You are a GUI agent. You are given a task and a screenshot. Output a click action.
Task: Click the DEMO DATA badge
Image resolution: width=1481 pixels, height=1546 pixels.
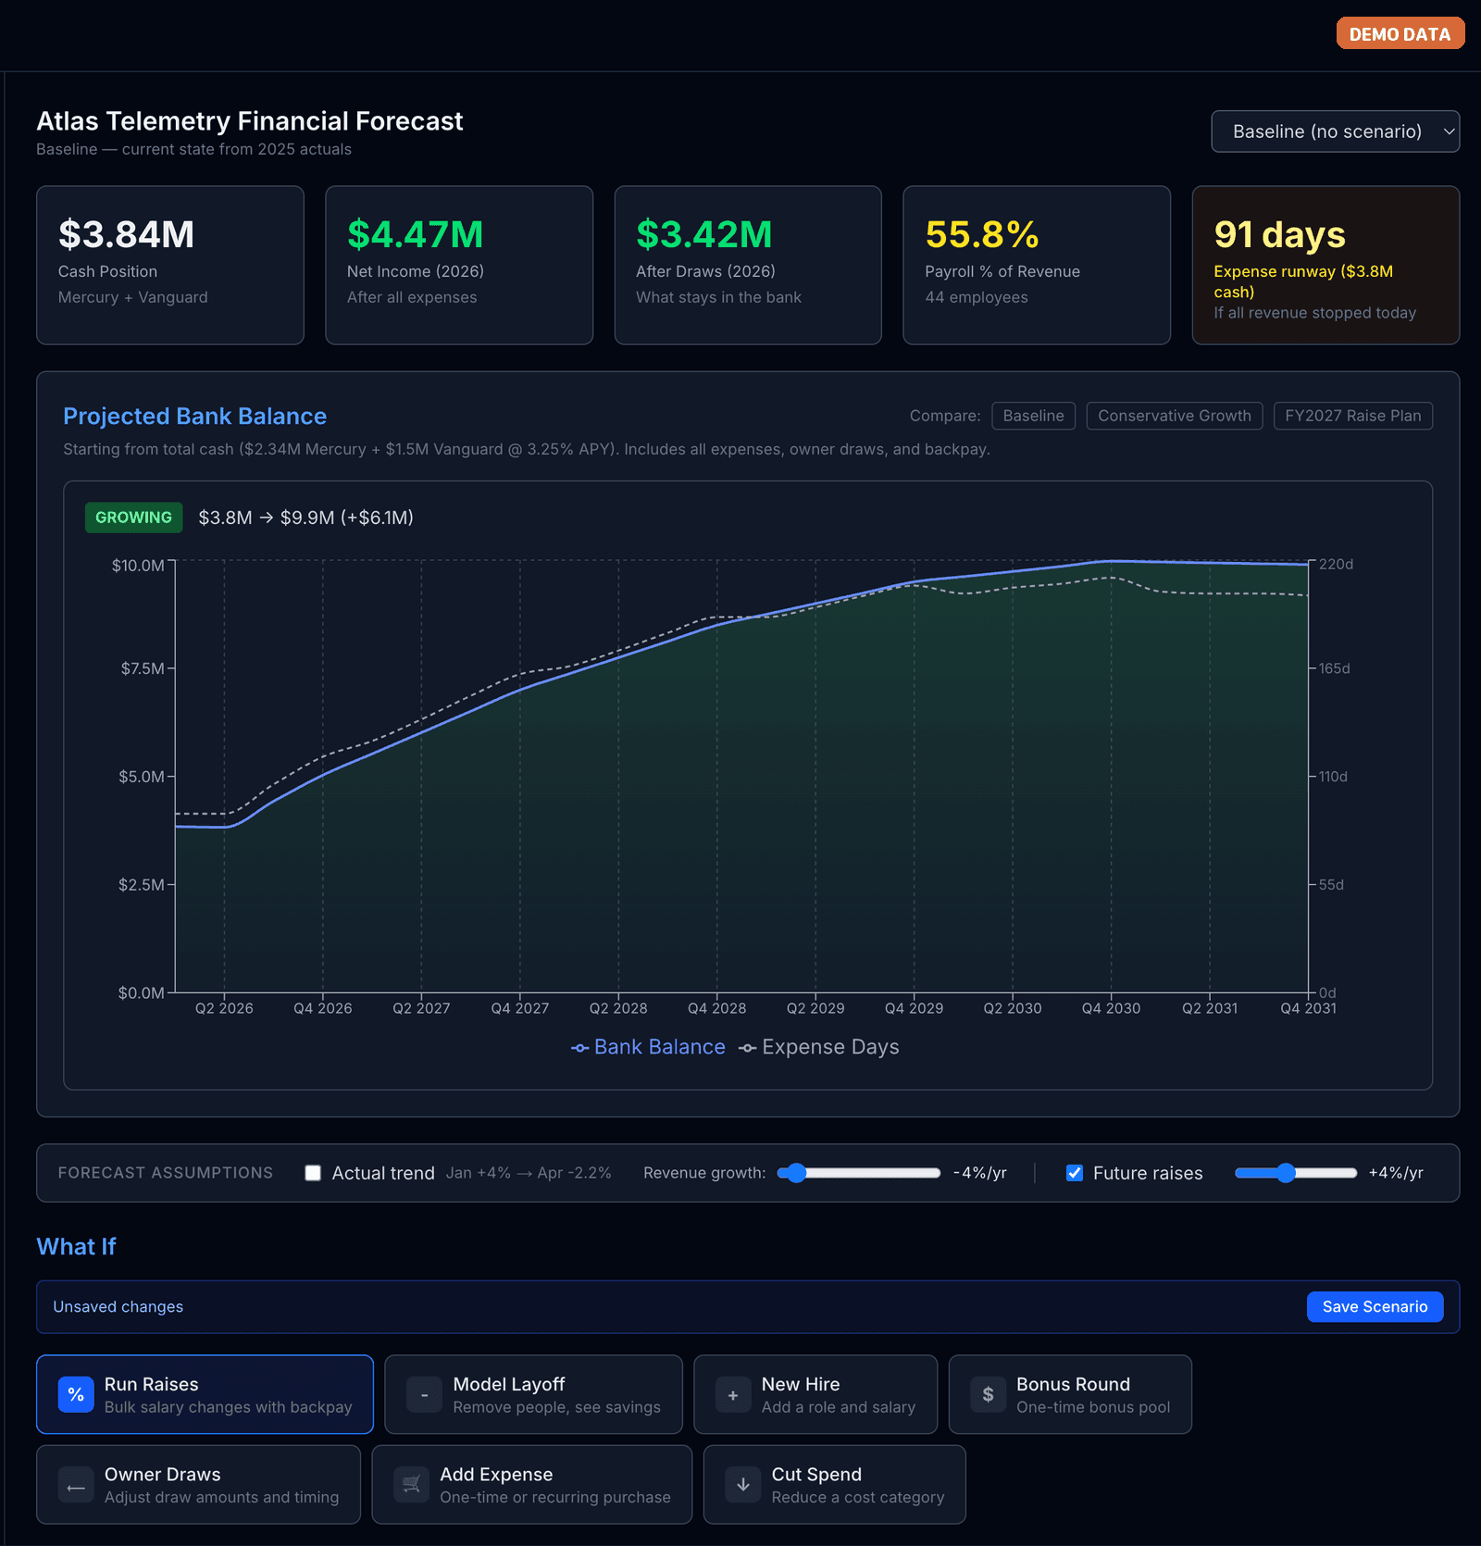click(1400, 33)
